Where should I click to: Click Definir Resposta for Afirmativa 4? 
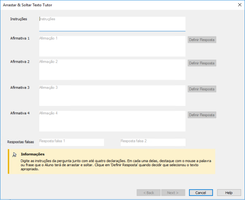click(202, 115)
